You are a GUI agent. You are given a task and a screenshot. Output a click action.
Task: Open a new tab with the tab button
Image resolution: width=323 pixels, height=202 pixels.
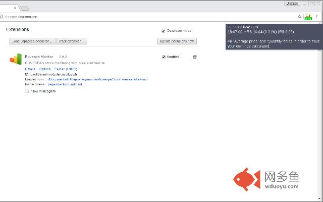click(x=25, y=8)
